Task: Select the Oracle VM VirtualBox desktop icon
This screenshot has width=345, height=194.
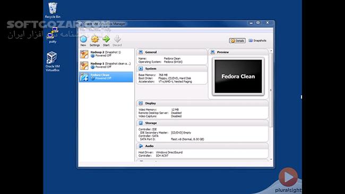Action: click(x=53, y=61)
